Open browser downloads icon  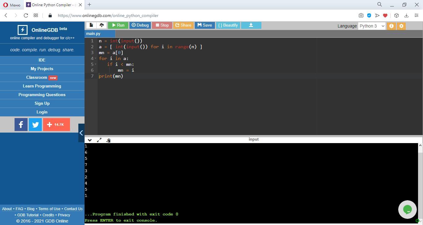[406, 15]
